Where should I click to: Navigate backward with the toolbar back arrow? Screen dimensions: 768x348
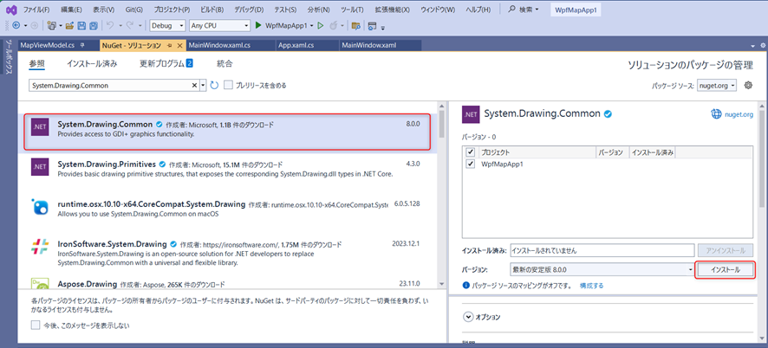16,25
